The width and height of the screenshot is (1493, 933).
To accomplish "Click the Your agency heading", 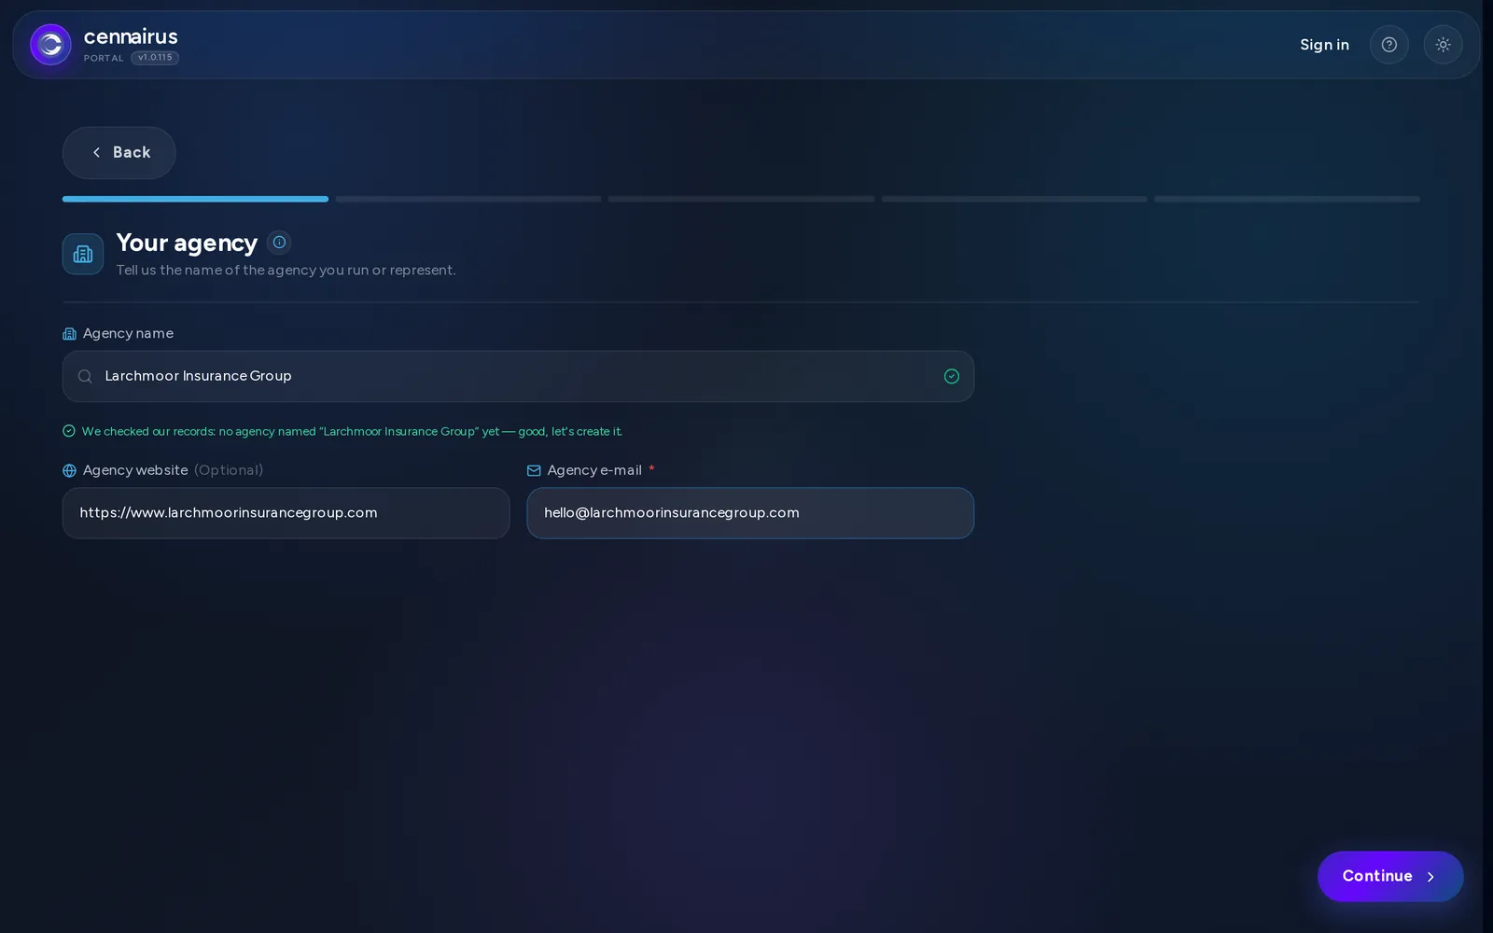I will tap(187, 244).
